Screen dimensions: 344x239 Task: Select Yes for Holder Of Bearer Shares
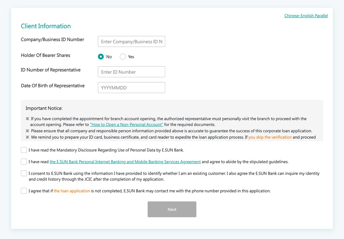click(123, 57)
